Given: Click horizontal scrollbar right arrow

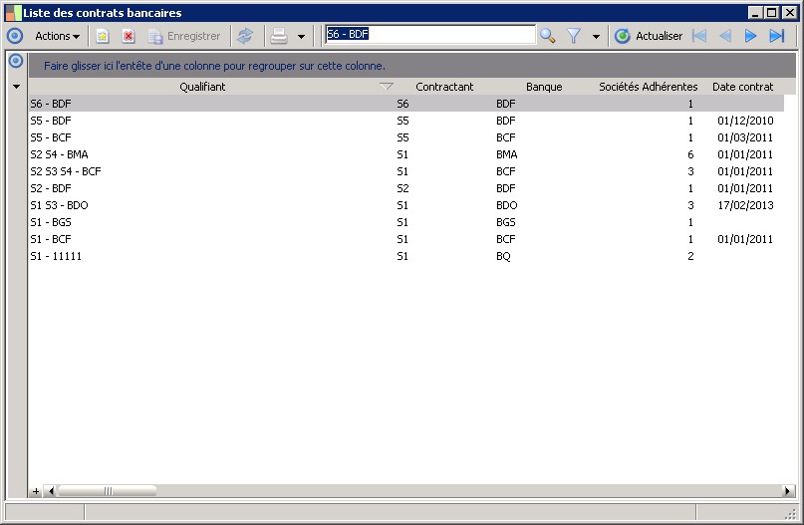Looking at the screenshot, I should 788,491.
